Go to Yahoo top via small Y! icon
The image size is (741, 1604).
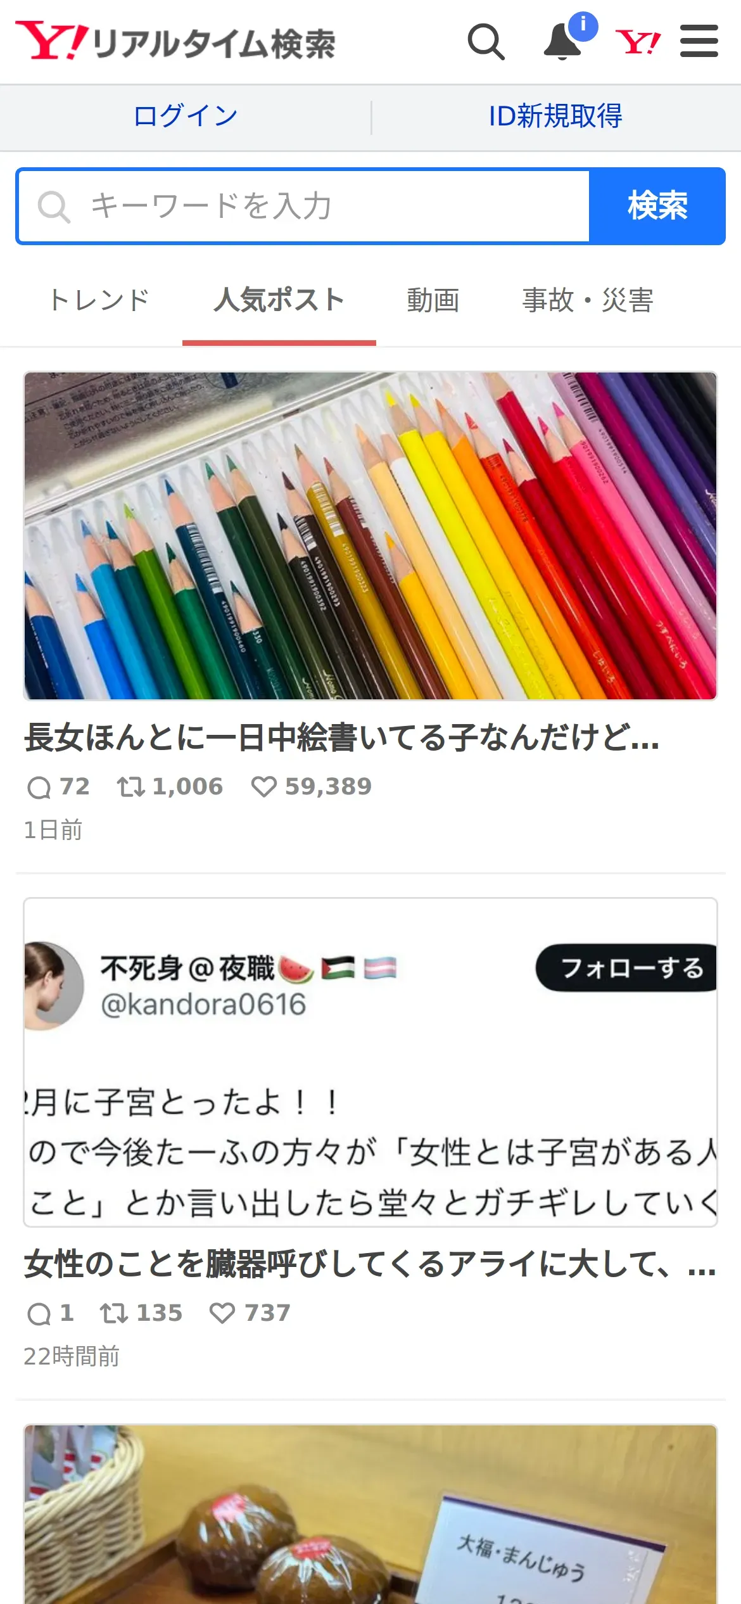point(638,42)
